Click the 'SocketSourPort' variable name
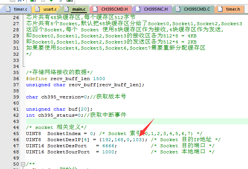The height and width of the screenshot is (169, 248). point(69,152)
